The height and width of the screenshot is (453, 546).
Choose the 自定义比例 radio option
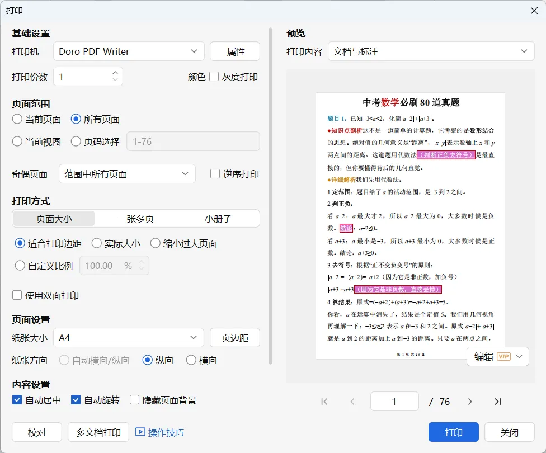[x=20, y=266]
